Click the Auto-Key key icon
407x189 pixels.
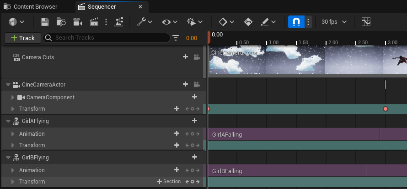click(248, 22)
